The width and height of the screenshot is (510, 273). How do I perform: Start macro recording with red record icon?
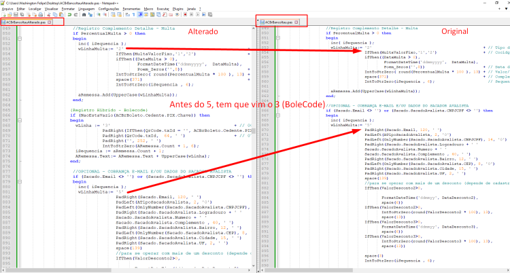[x=185, y=15]
